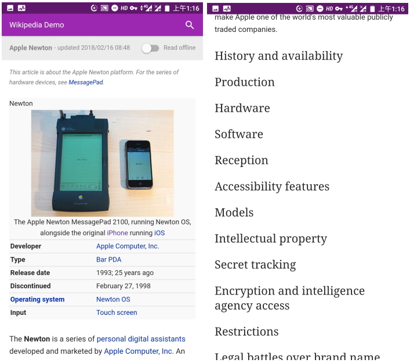
Task: Open the Operating system link
Action: tap(37, 299)
